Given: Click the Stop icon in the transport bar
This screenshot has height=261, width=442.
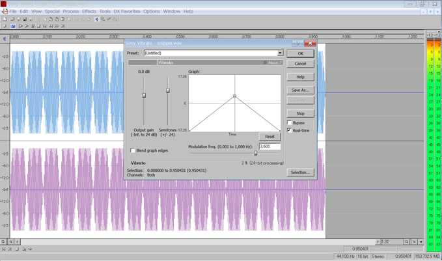Looking at the screenshot, I should 39,26.
